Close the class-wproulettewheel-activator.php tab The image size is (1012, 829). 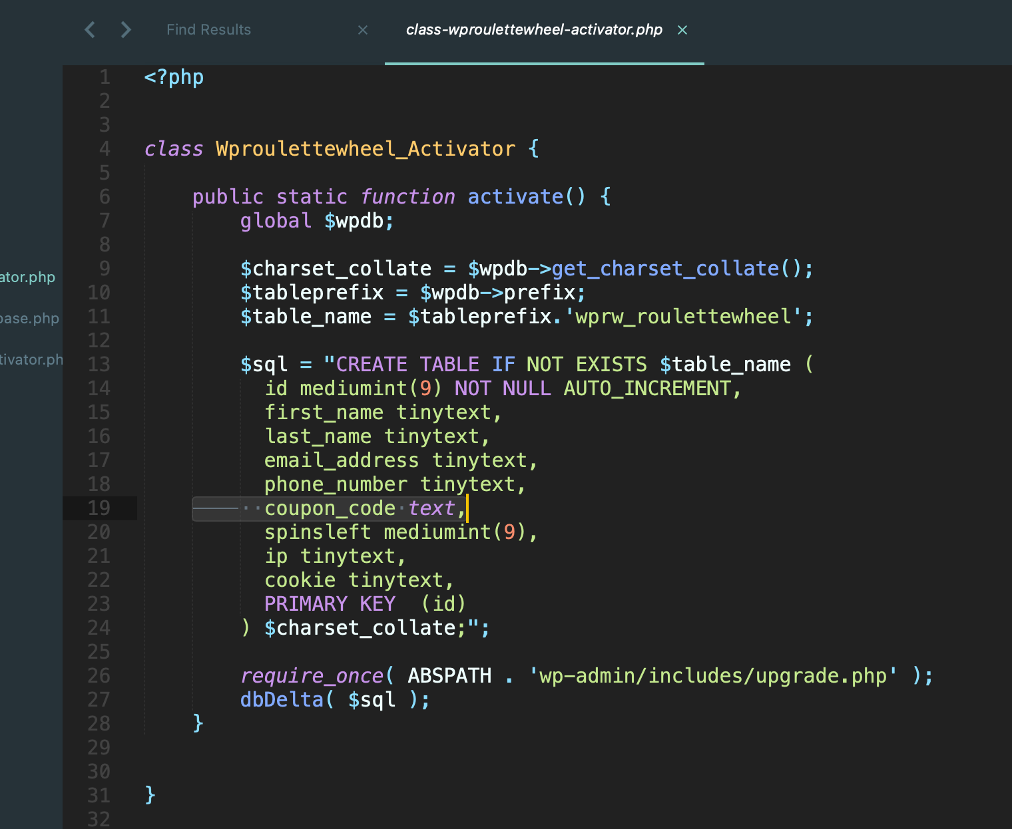click(682, 29)
